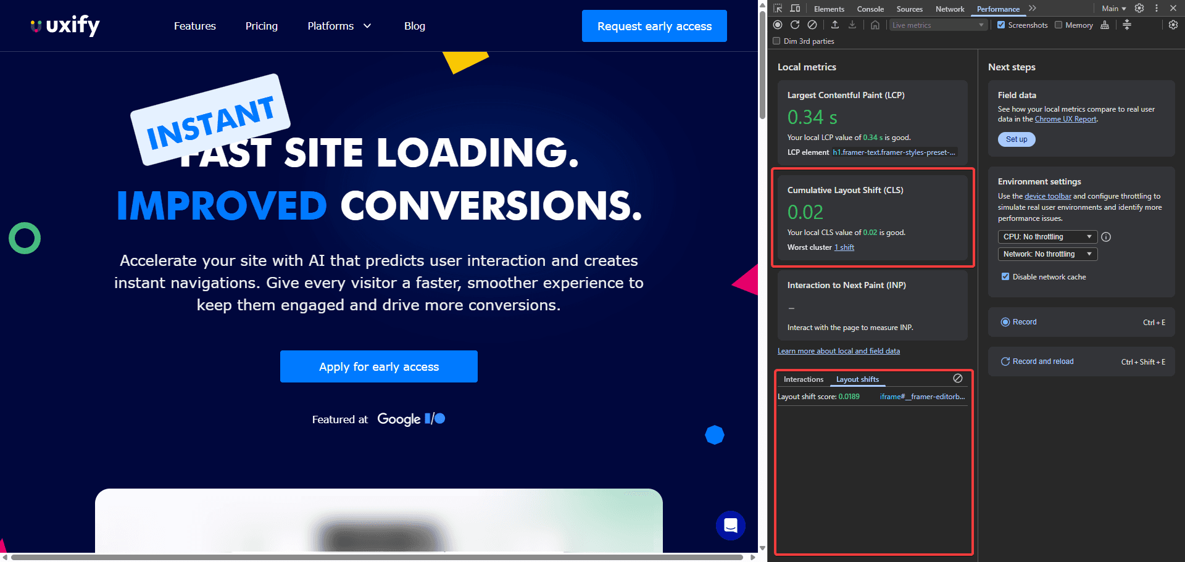
Task: Uncheck the Screenshots checkbox
Action: point(1001,25)
